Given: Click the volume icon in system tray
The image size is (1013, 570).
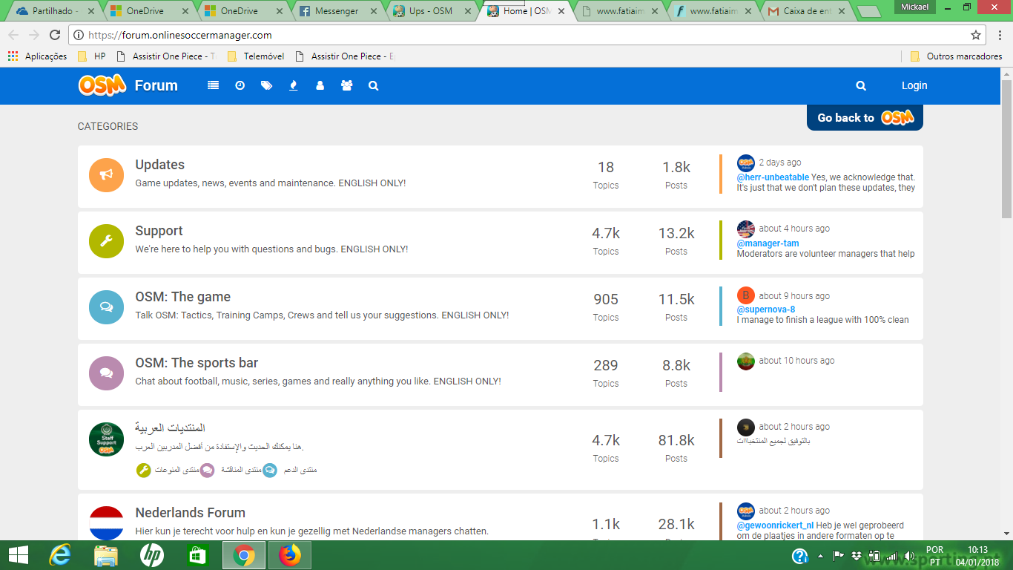Looking at the screenshot, I should pyautogui.click(x=910, y=556).
